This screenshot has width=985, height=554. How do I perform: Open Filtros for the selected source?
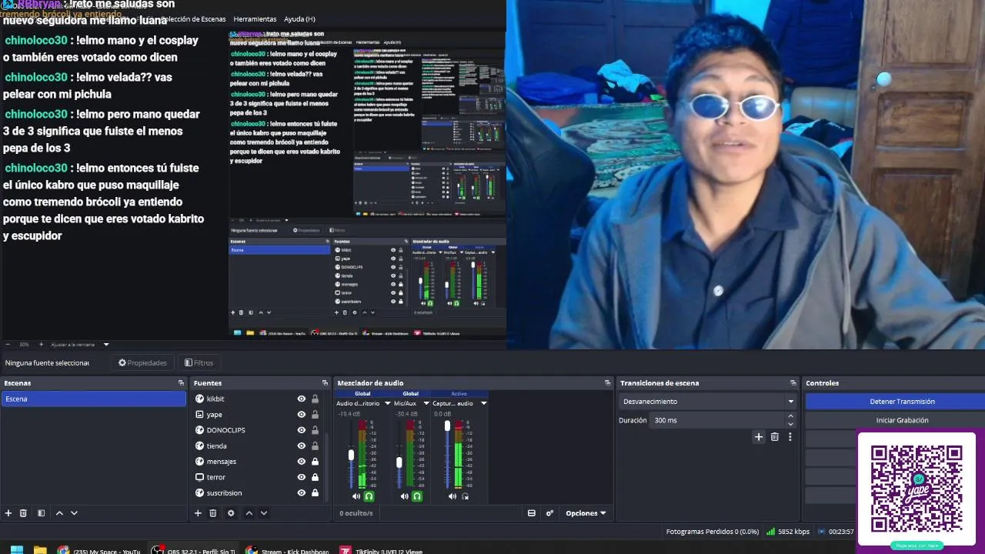(199, 362)
